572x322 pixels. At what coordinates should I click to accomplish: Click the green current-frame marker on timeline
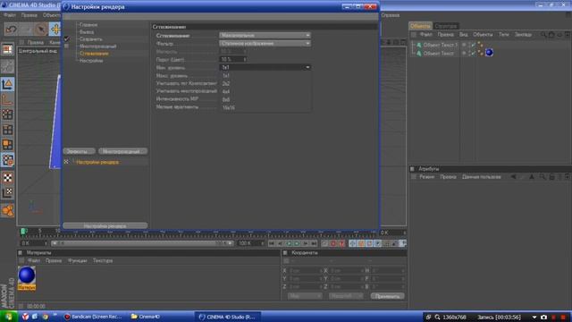tap(23, 232)
